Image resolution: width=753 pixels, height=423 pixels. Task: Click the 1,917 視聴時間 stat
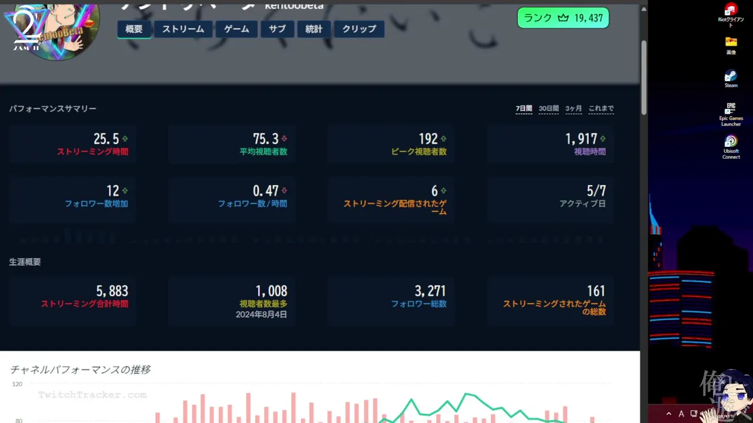point(551,144)
